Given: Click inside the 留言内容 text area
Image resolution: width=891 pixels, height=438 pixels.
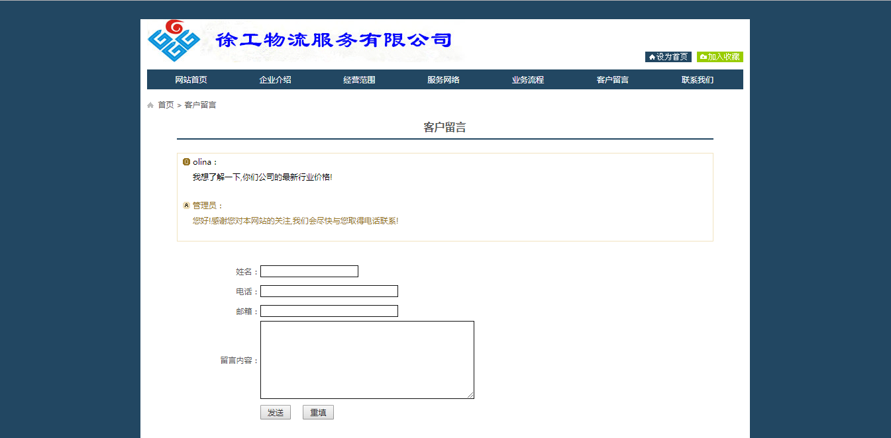Looking at the screenshot, I should tap(367, 360).
